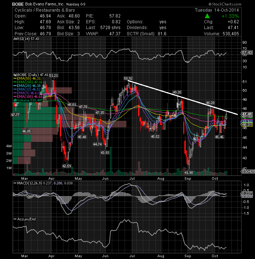Select the High value 47.69
The width and height of the screenshot is (255, 259).
45,21
